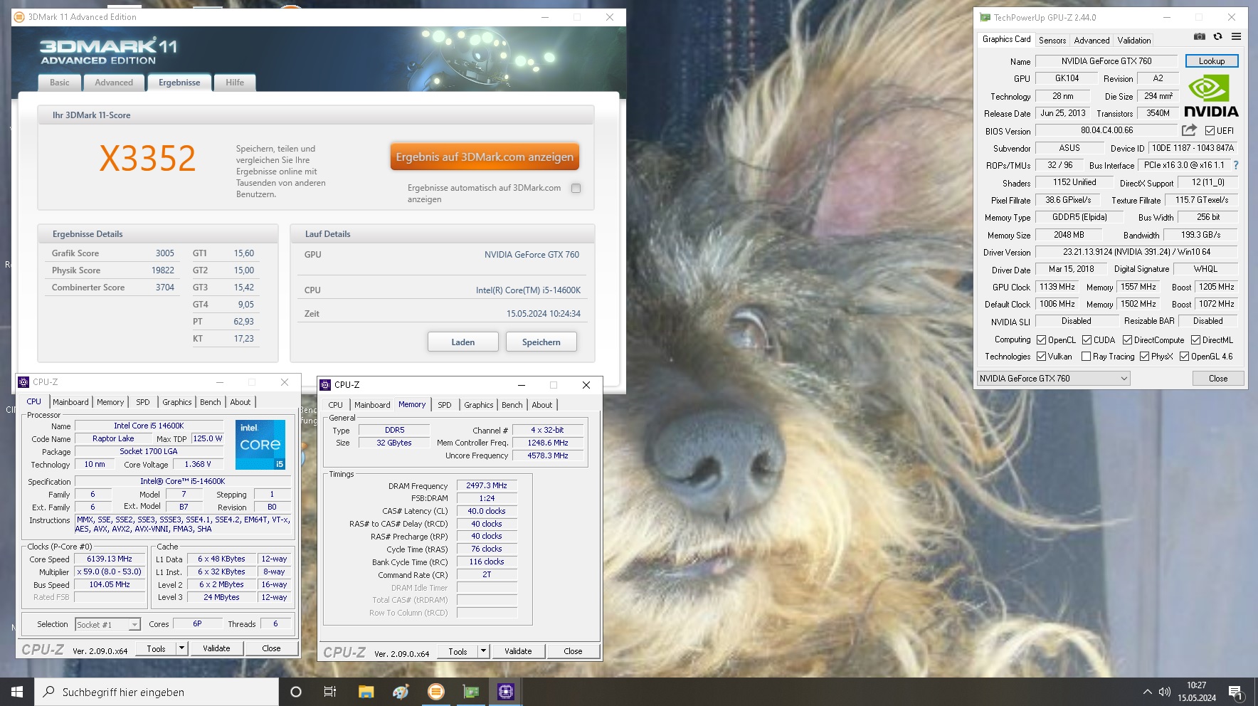
Task: Click the taskbar search box
Action: coord(157,692)
